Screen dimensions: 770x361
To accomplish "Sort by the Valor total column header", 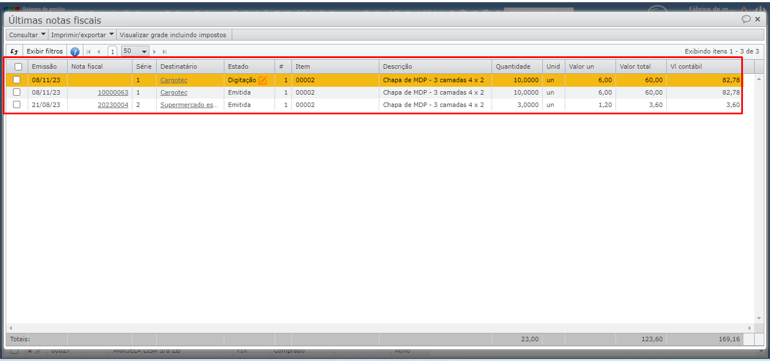I will (641, 66).
